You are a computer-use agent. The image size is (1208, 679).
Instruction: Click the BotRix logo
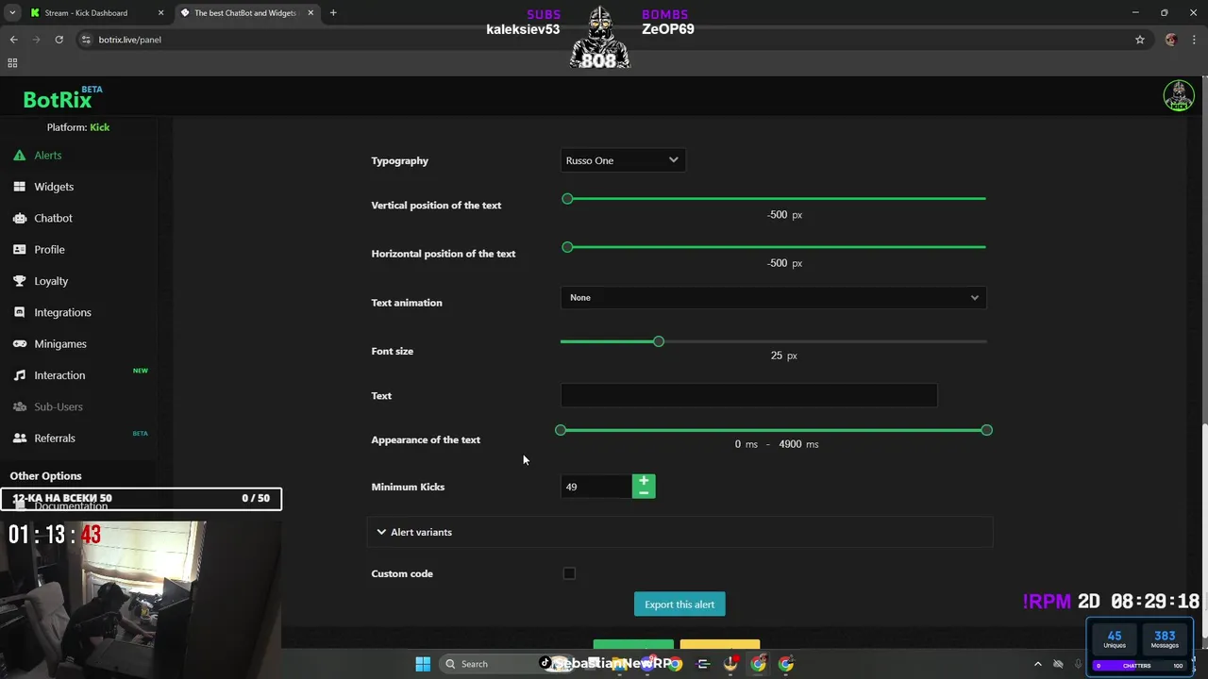(x=58, y=100)
